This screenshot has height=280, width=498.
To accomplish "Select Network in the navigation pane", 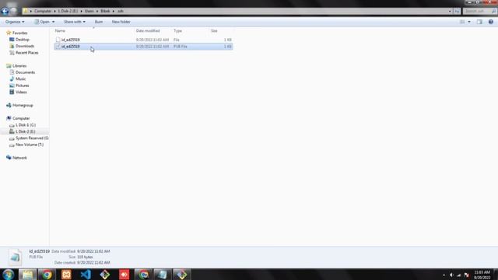I will tap(19, 158).
